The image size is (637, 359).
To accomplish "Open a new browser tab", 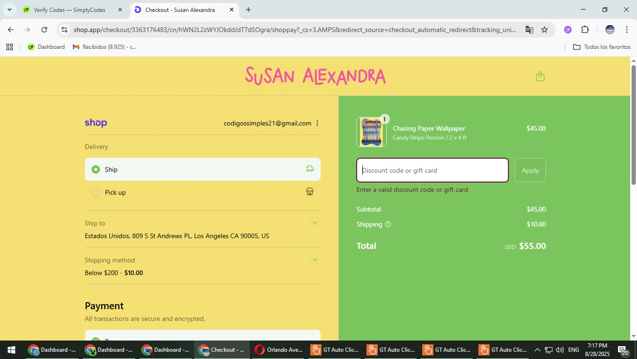I will (248, 10).
